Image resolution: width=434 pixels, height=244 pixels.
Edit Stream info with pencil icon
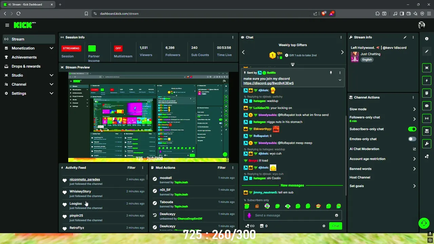[405, 37]
